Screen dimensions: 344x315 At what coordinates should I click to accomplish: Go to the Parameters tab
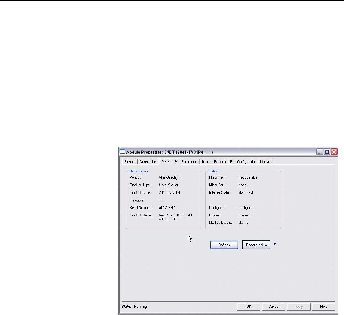pyautogui.click(x=190, y=162)
